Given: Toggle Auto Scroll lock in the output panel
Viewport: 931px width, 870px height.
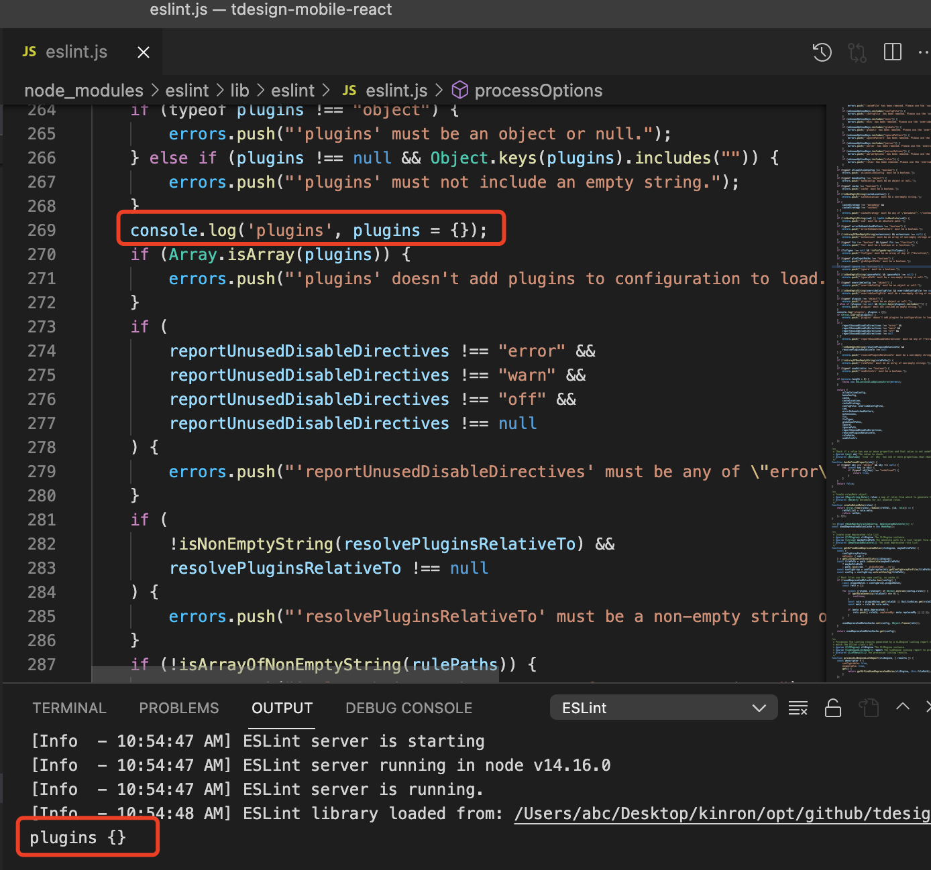Looking at the screenshot, I should point(833,707).
